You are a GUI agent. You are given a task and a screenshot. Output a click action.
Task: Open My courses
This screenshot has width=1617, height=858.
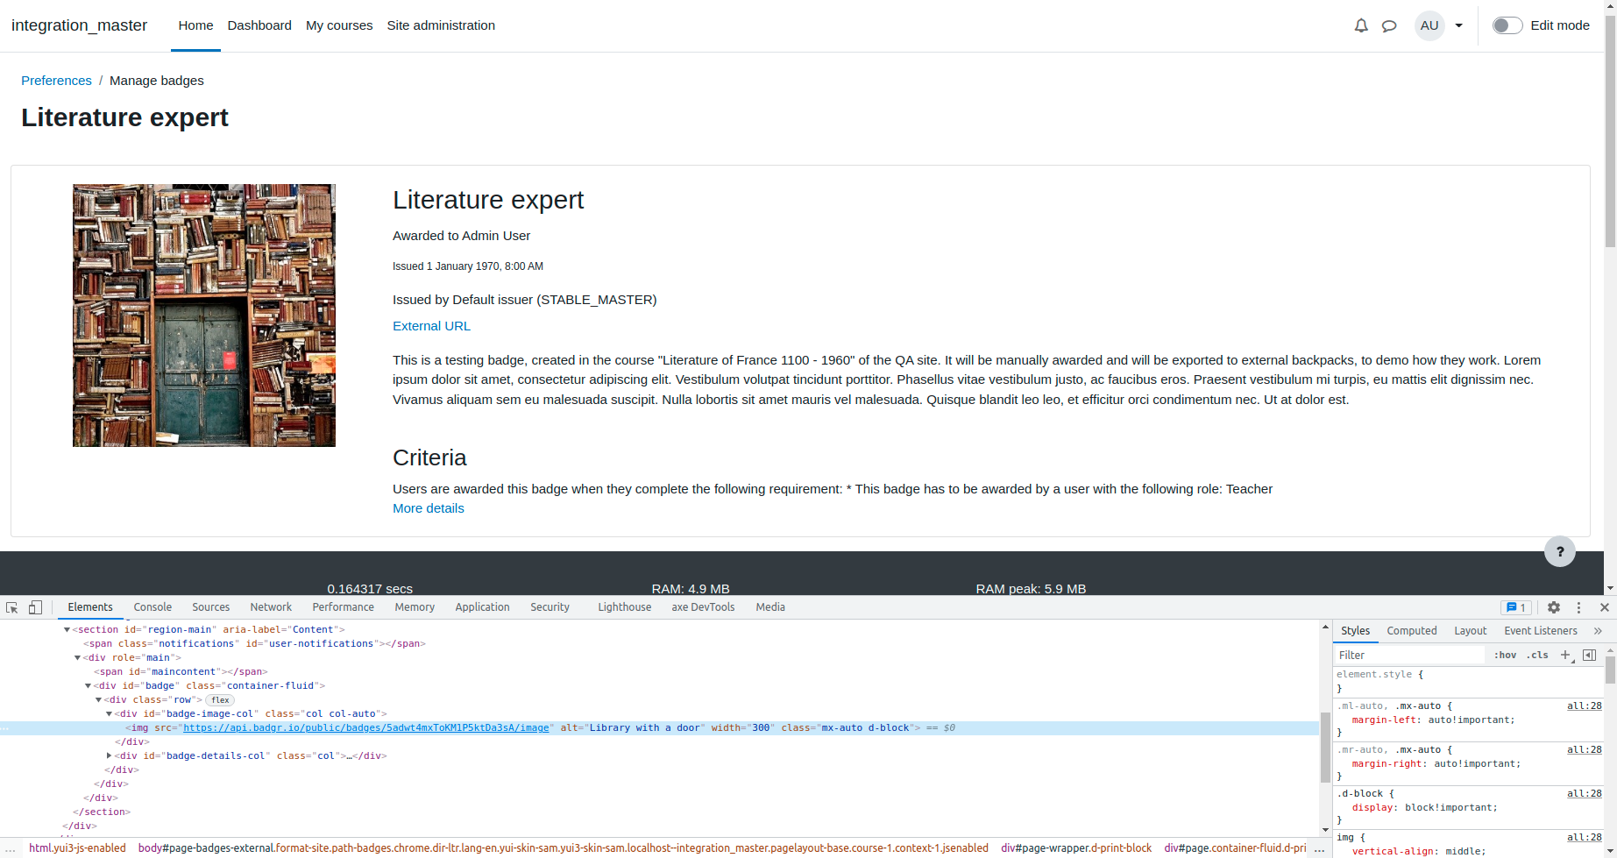339,25
